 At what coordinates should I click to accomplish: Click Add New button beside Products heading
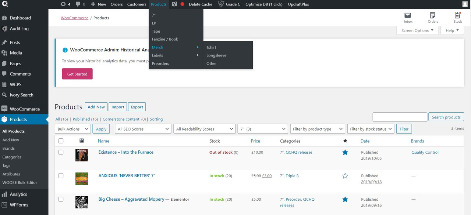pyautogui.click(x=96, y=107)
